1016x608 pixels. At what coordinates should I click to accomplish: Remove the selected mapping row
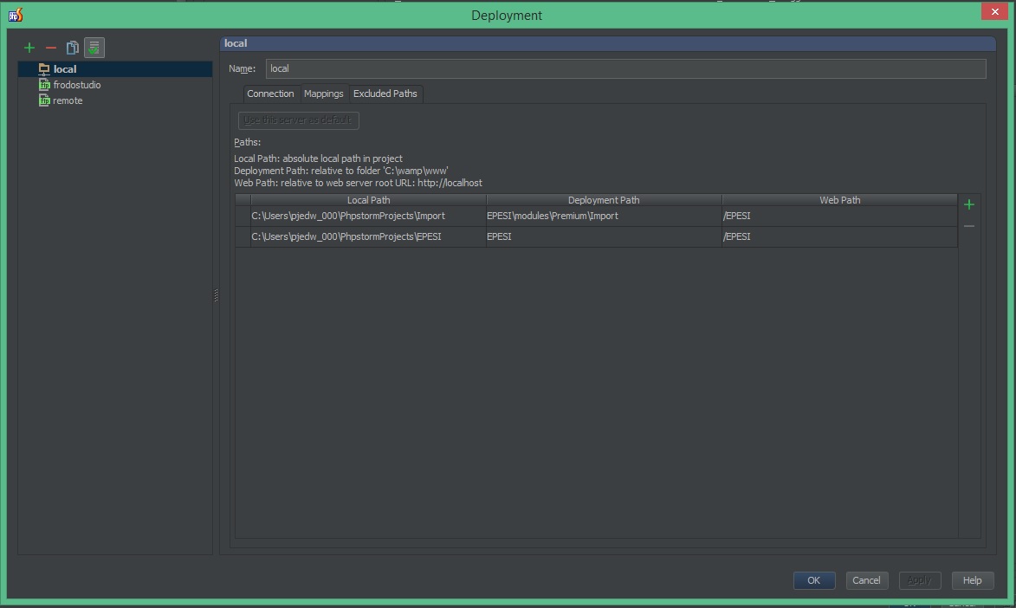[x=969, y=226]
